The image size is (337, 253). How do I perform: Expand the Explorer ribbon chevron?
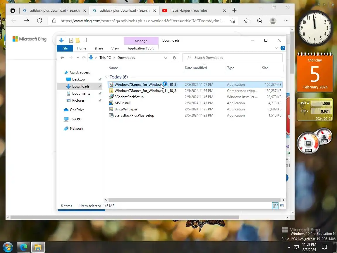[276, 48]
